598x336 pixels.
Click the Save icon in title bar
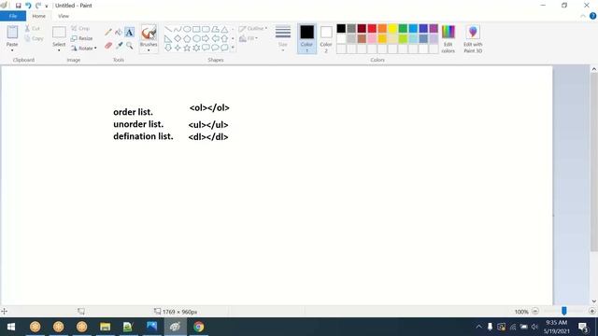coord(18,6)
